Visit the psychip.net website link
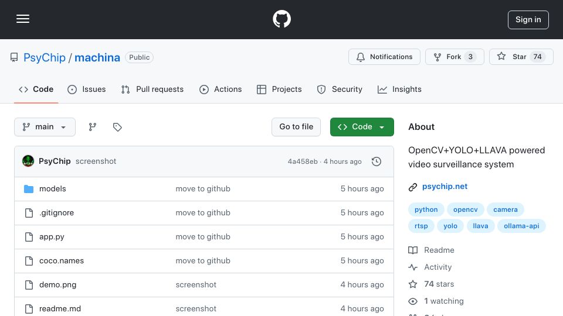 coord(445,186)
